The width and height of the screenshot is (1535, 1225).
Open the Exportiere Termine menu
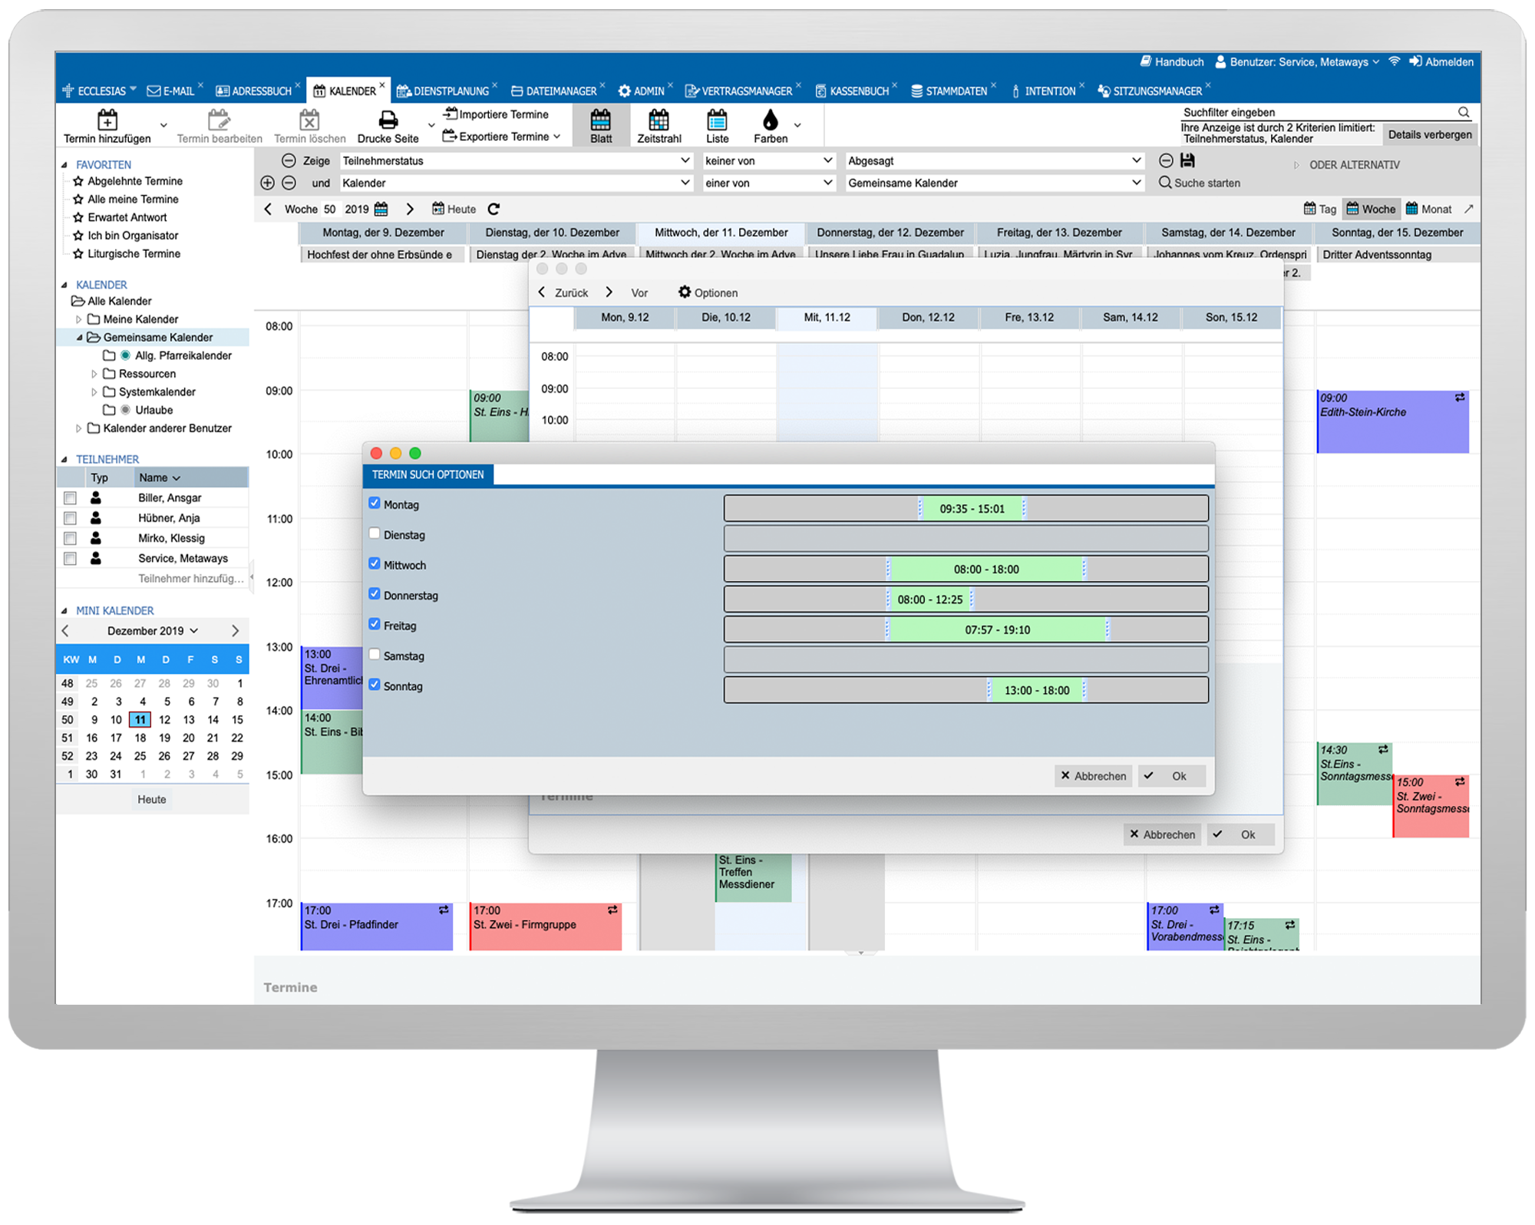coord(502,137)
